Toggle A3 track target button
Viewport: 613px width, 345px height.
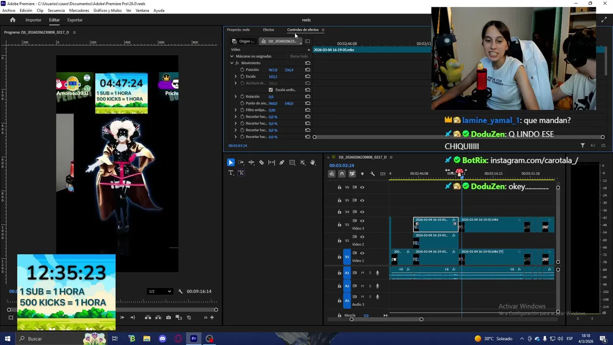tap(347, 300)
